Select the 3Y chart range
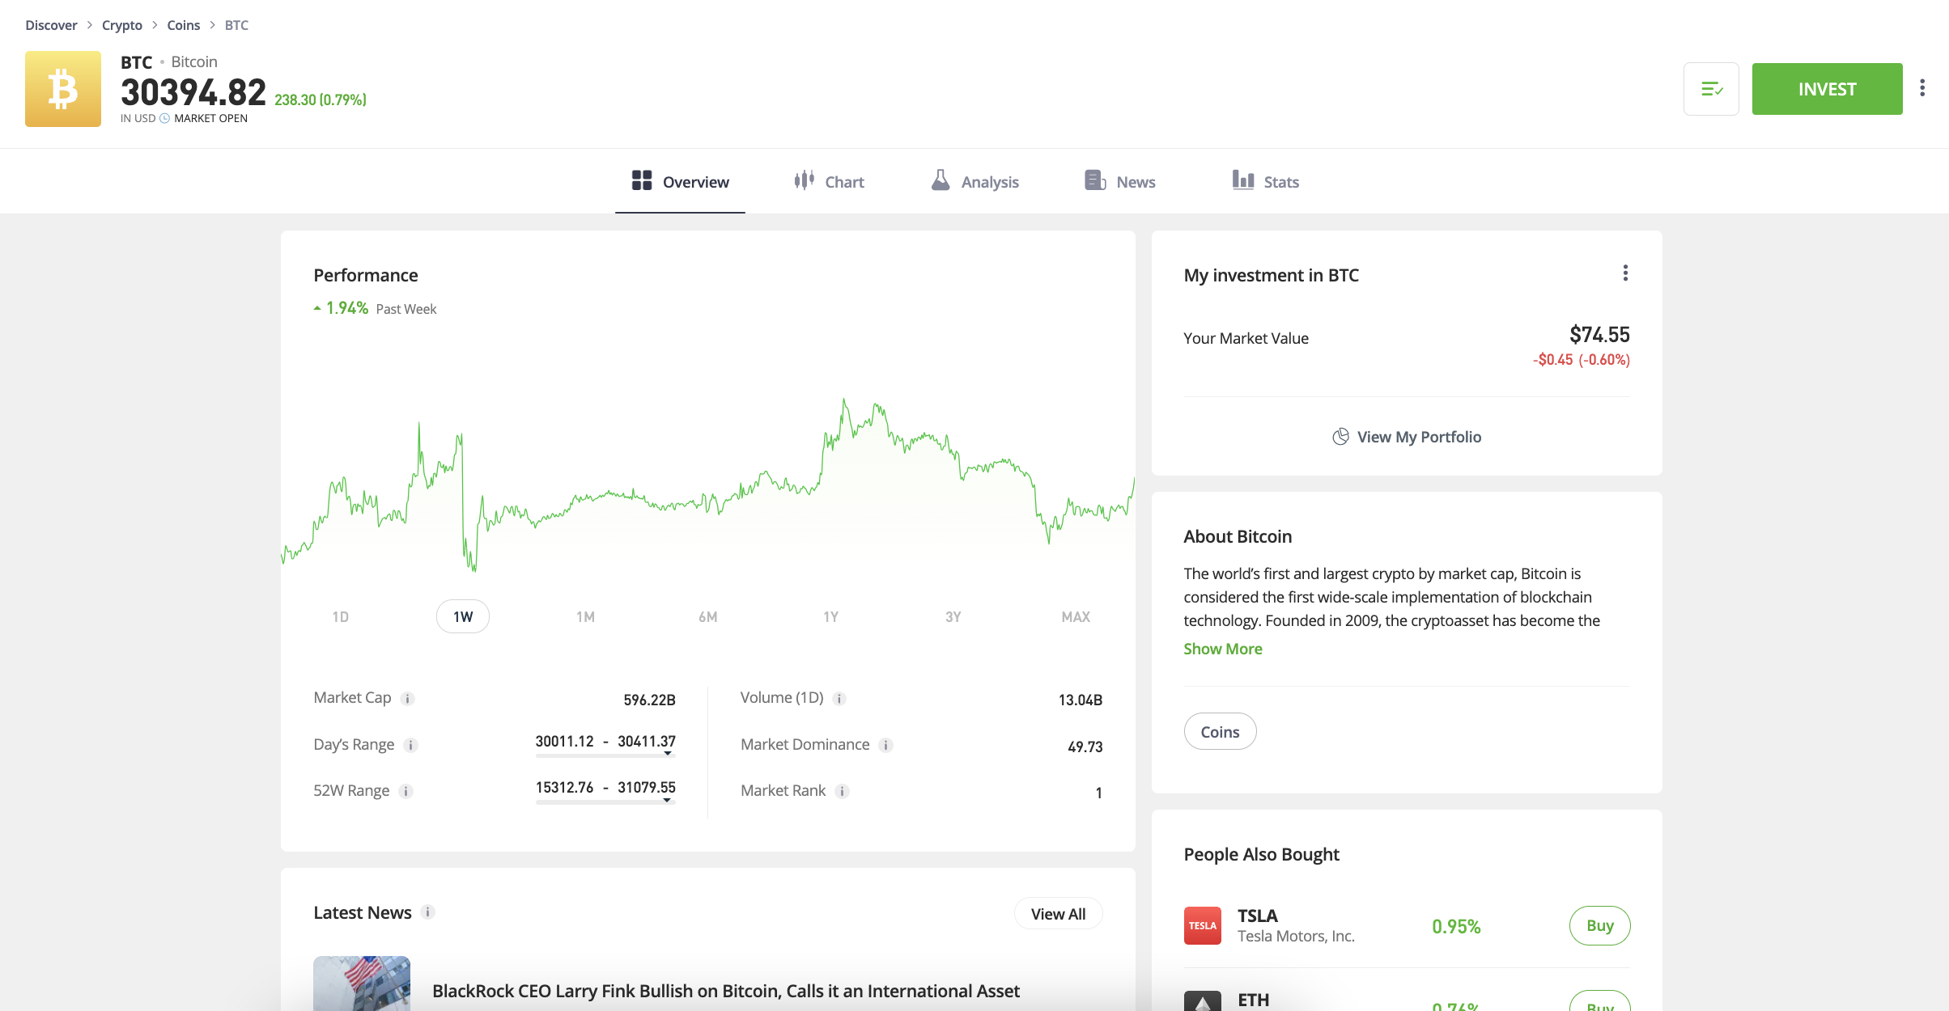The width and height of the screenshot is (1949, 1011). pos(953,617)
